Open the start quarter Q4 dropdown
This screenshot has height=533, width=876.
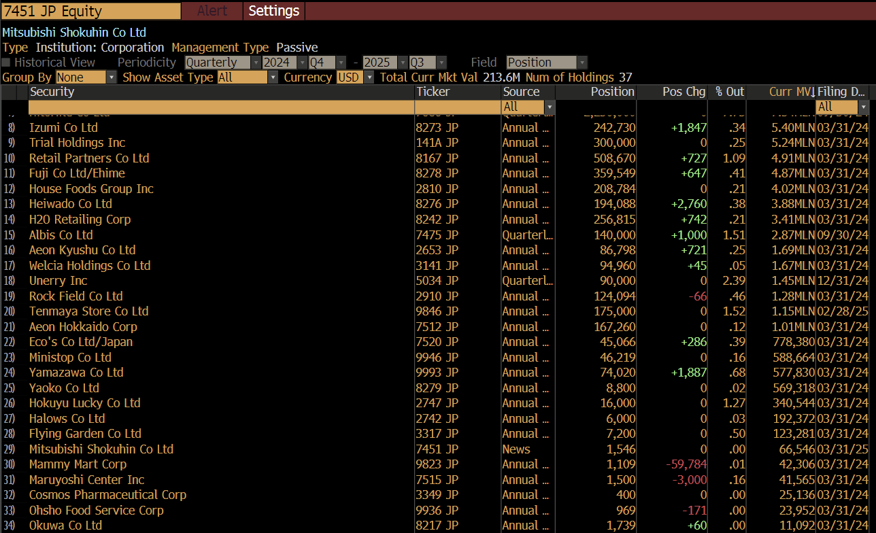tap(327, 63)
